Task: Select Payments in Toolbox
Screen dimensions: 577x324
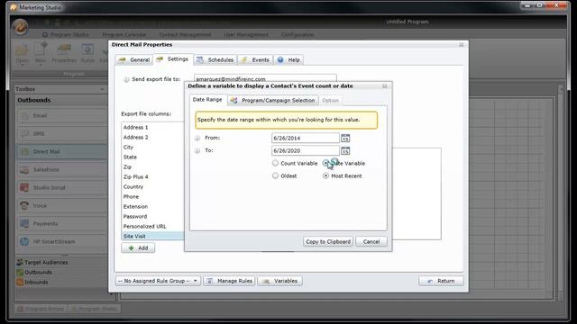Action: click(62, 224)
